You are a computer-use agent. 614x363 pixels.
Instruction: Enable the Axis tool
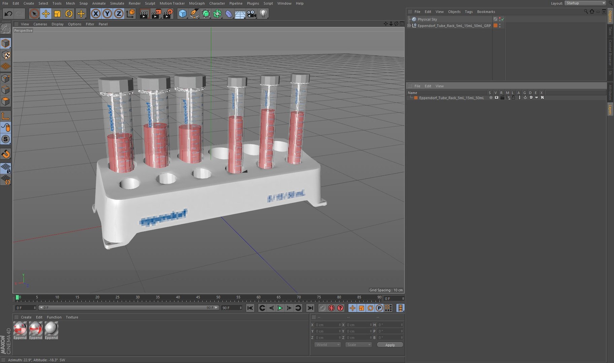point(6,116)
